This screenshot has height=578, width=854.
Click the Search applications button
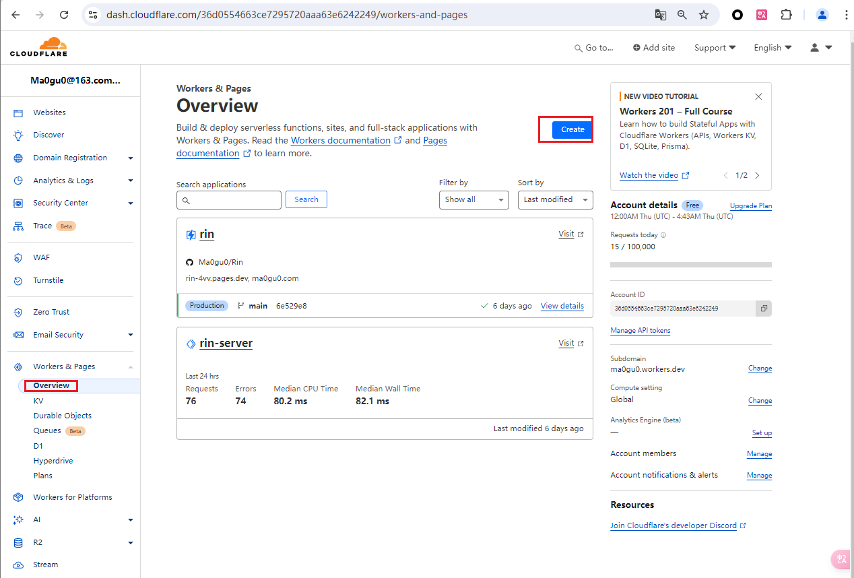click(x=306, y=199)
